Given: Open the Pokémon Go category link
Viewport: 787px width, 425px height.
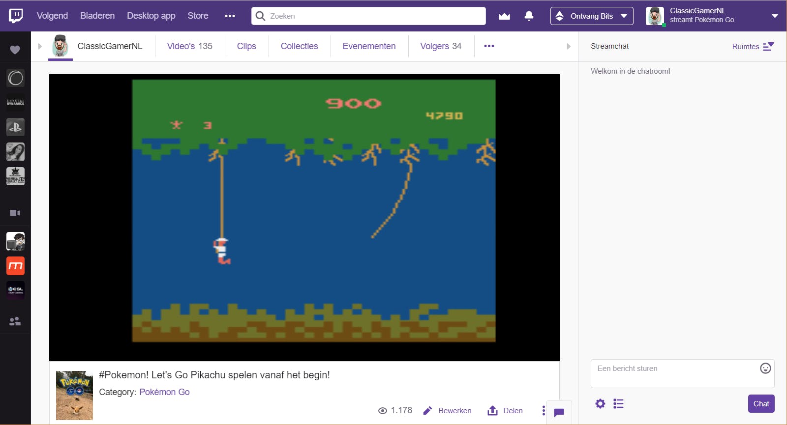Looking at the screenshot, I should [x=164, y=392].
